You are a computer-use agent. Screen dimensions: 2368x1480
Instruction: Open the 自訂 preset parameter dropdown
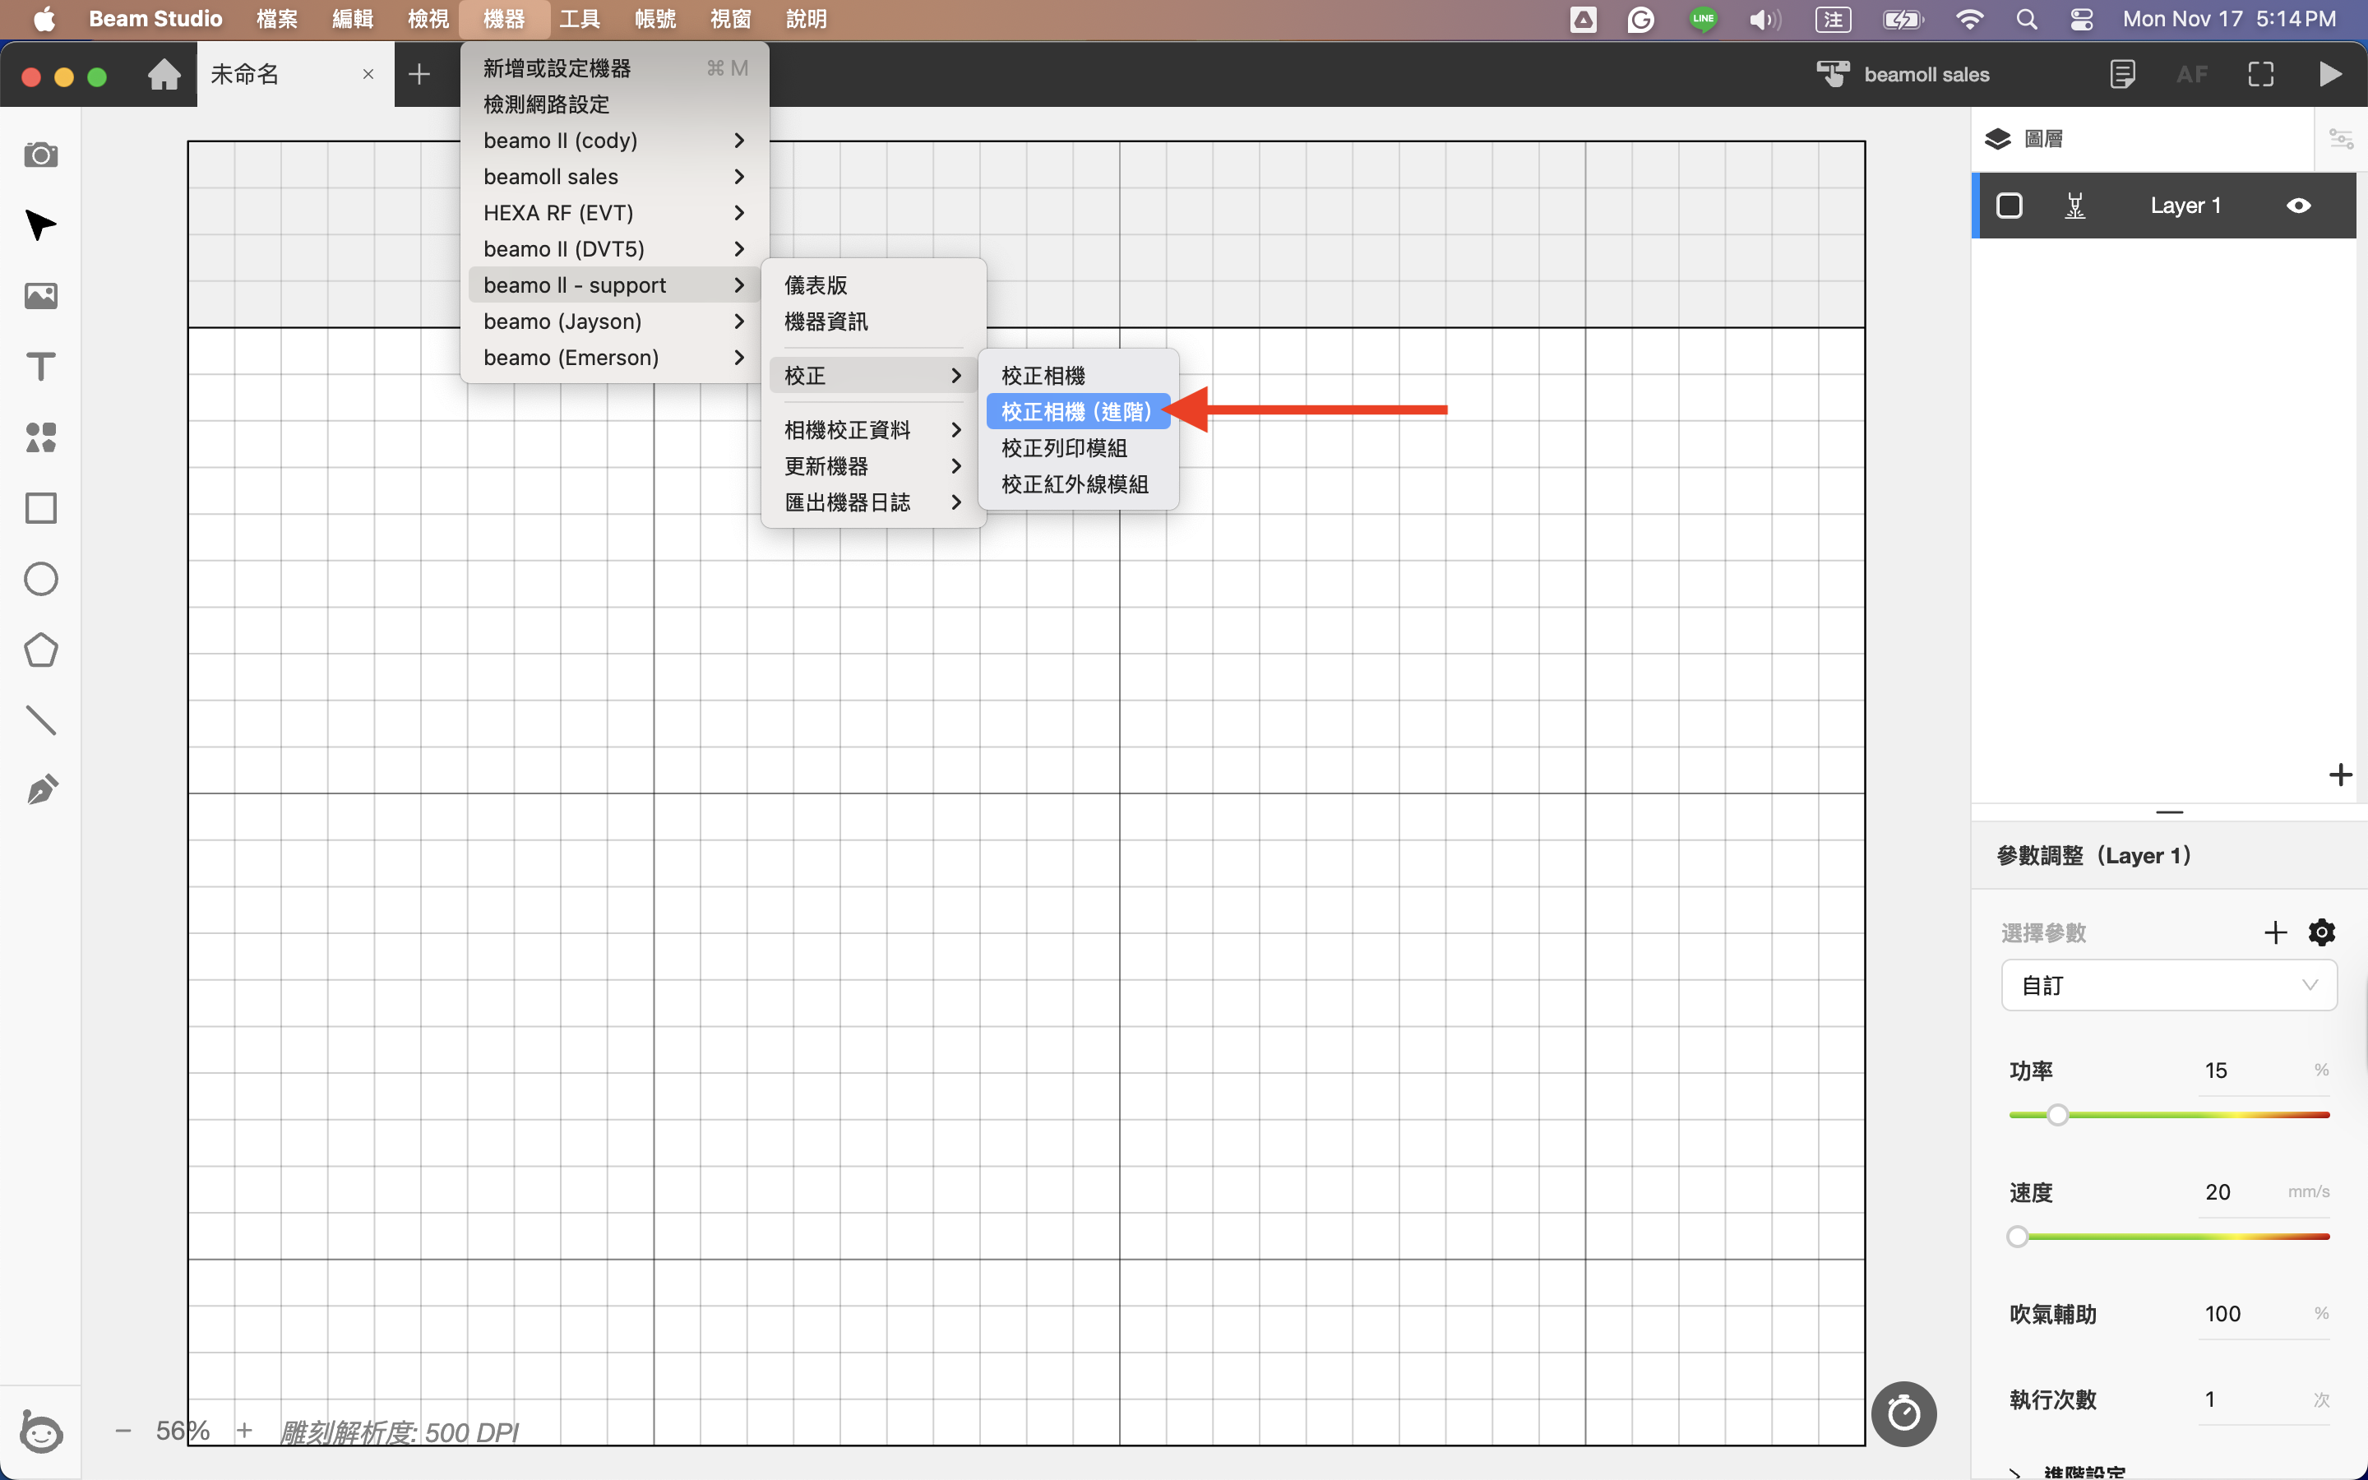2168,985
